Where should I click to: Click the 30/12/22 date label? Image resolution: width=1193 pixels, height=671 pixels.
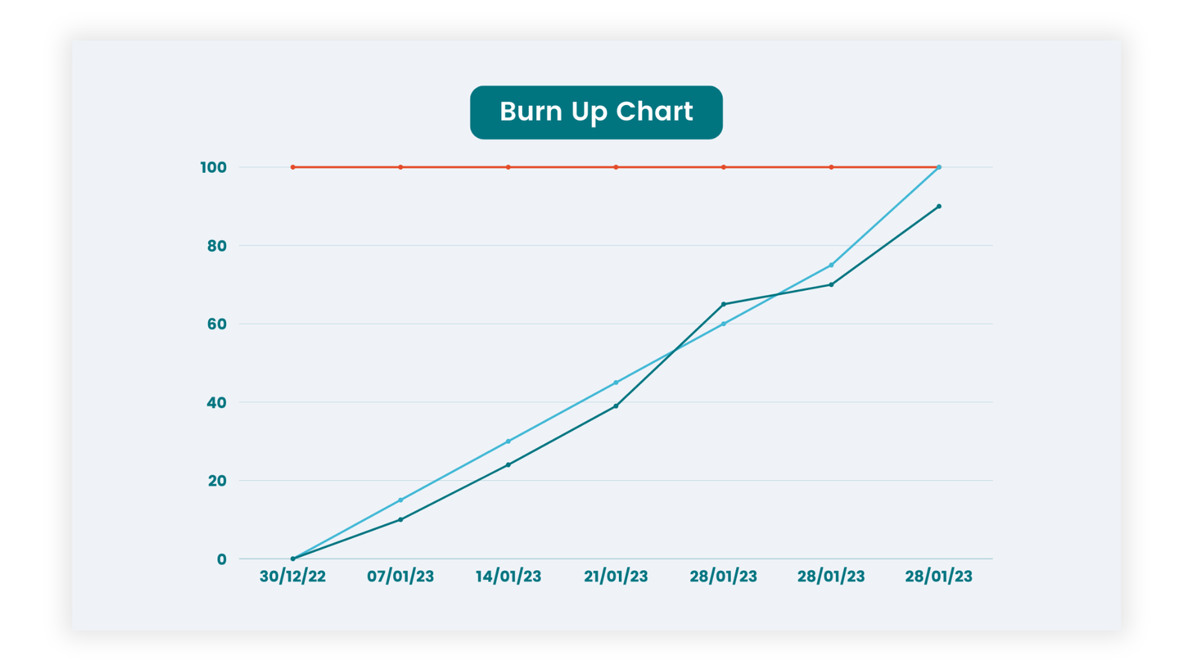pyautogui.click(x=292, y=576)
